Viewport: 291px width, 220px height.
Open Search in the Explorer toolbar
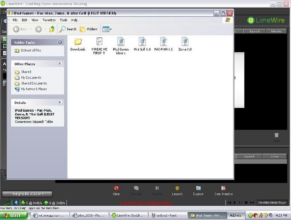point(68,29)
